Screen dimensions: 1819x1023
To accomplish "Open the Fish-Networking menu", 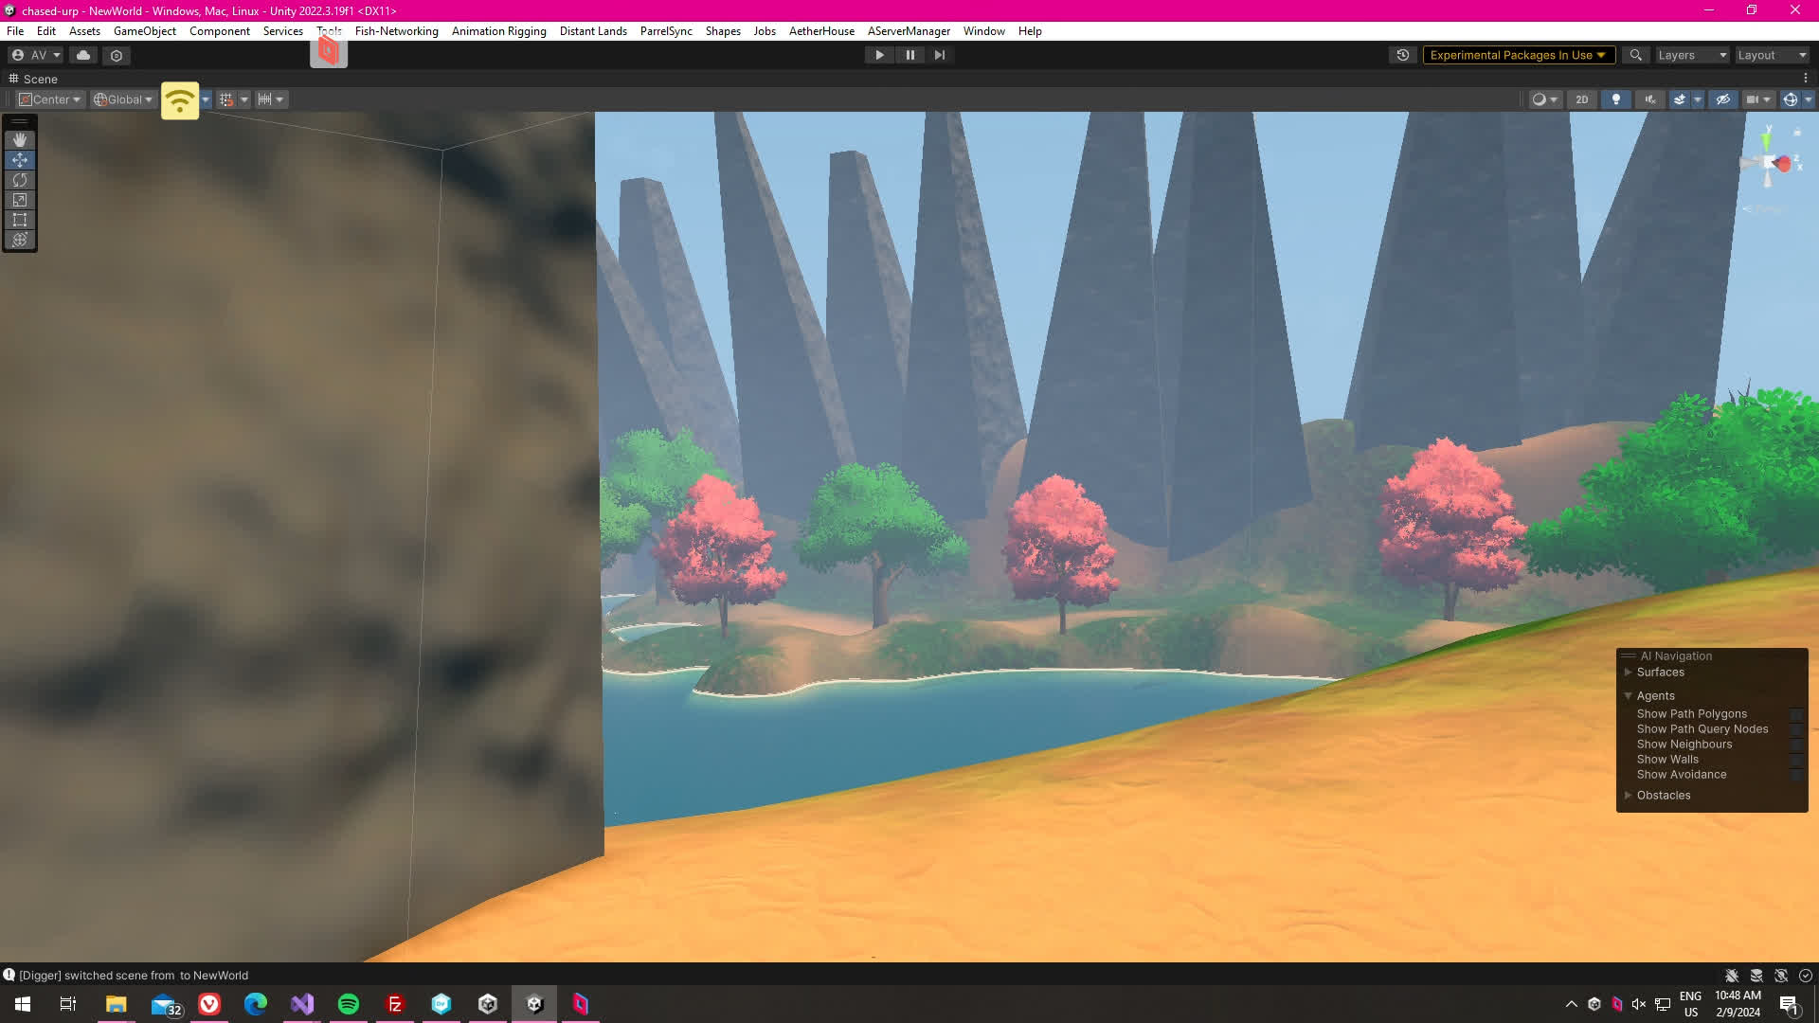I will [x=396, y=31].
